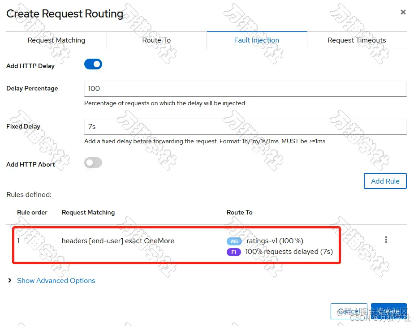Click the fixed delay format helper text
Screen dimensions: 418x326
click(205, 141)
